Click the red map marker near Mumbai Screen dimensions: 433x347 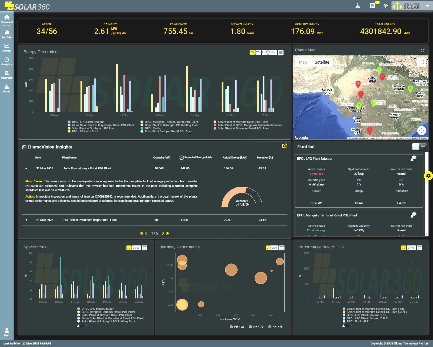tap(369, 130)
